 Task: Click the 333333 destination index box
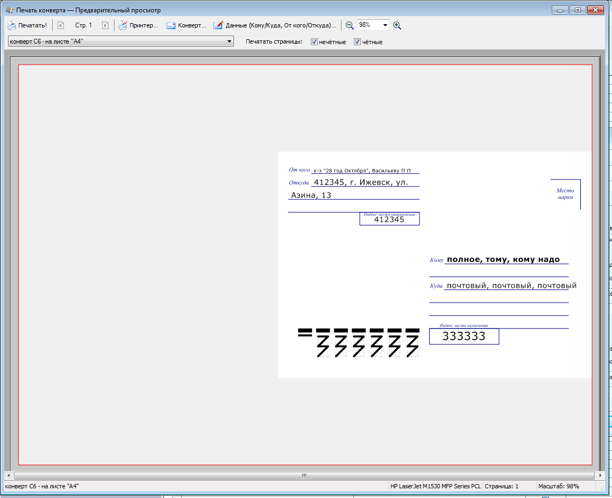464,337
